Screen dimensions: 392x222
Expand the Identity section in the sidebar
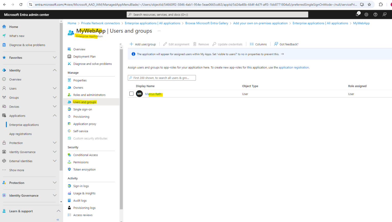click(x=55, y=70)
